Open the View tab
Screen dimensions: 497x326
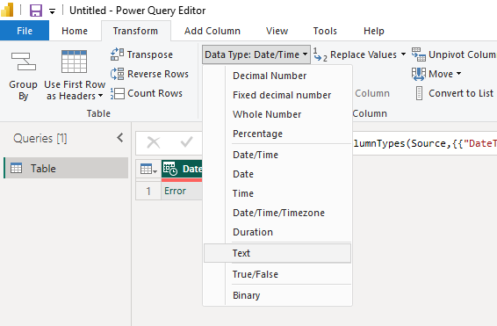(277, 31)
